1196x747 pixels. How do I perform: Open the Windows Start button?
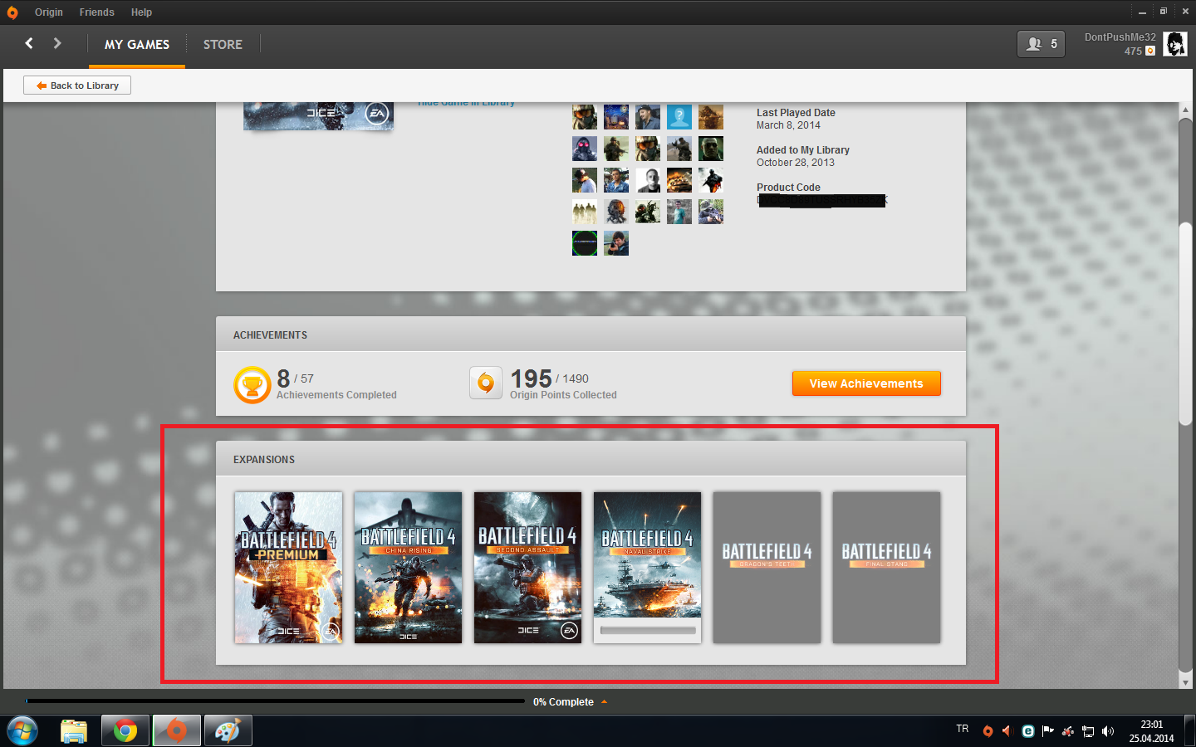22,731
